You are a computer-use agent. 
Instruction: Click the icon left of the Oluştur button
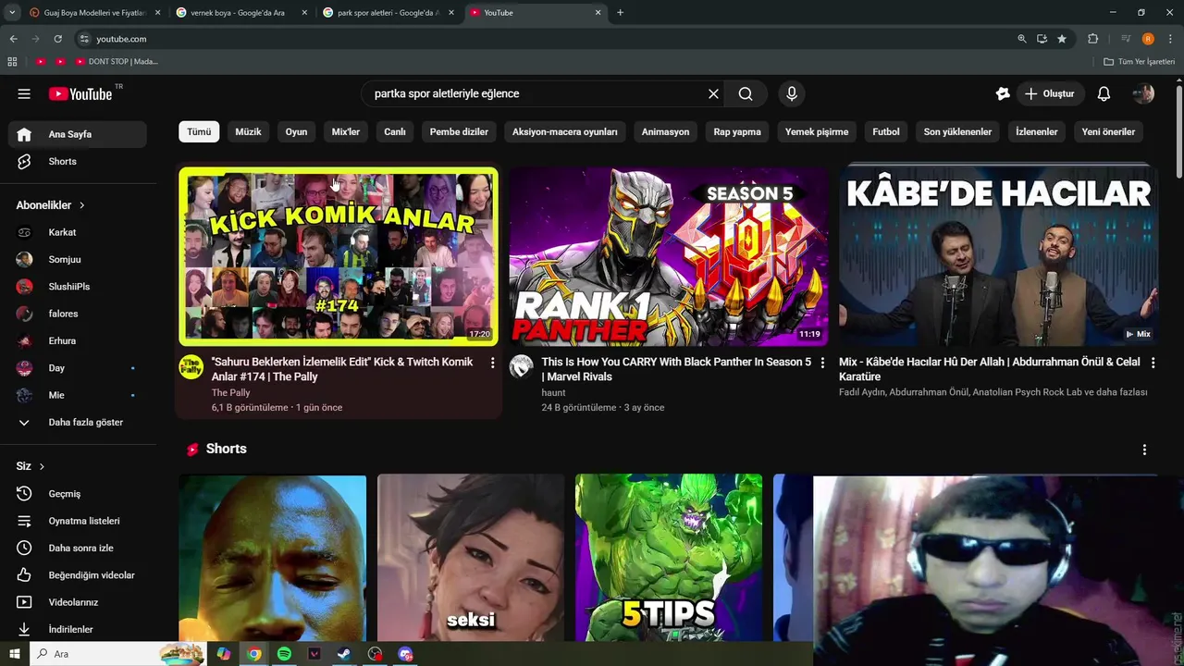coord(1003,93)
